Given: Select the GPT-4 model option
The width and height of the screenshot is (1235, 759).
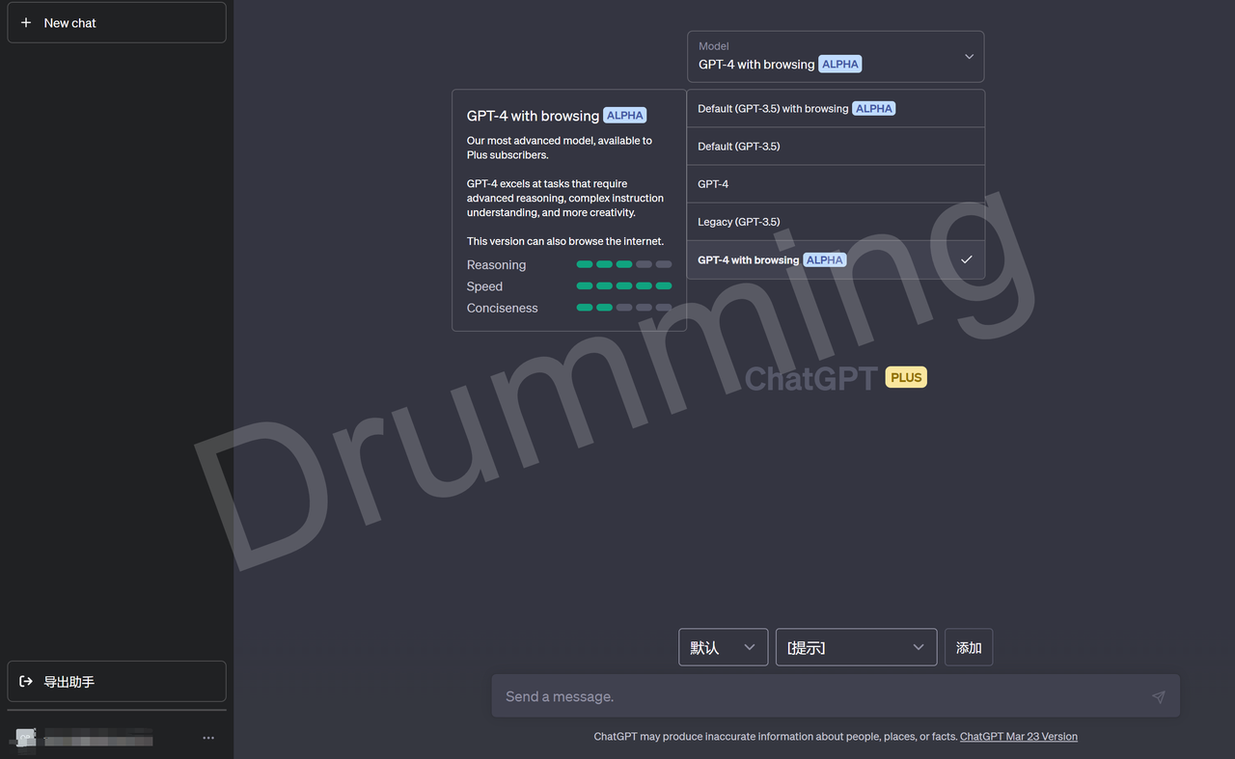Looking at the screenshot, I should pyautogui.click(x=713, y=184).
